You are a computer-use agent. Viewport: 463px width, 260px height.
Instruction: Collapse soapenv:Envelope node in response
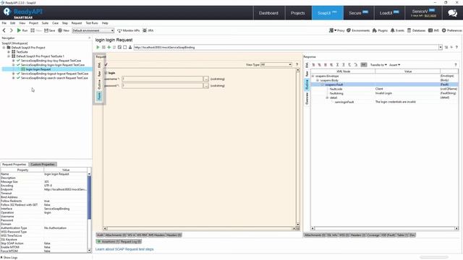[x=313, y=76]
